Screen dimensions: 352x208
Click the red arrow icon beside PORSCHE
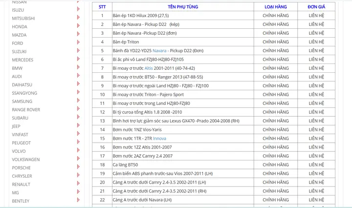[x=78, y=167]
